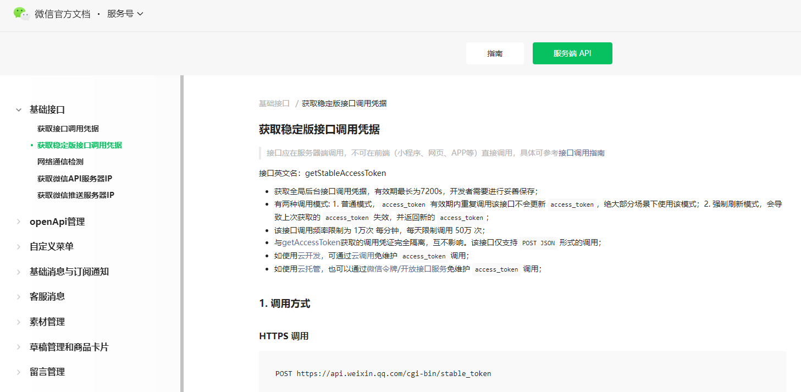Viewport: 801px width, 392px height.
Task: Select 获取稳定版接口调用凭据 sidebar item
Action: click(80, 145)
